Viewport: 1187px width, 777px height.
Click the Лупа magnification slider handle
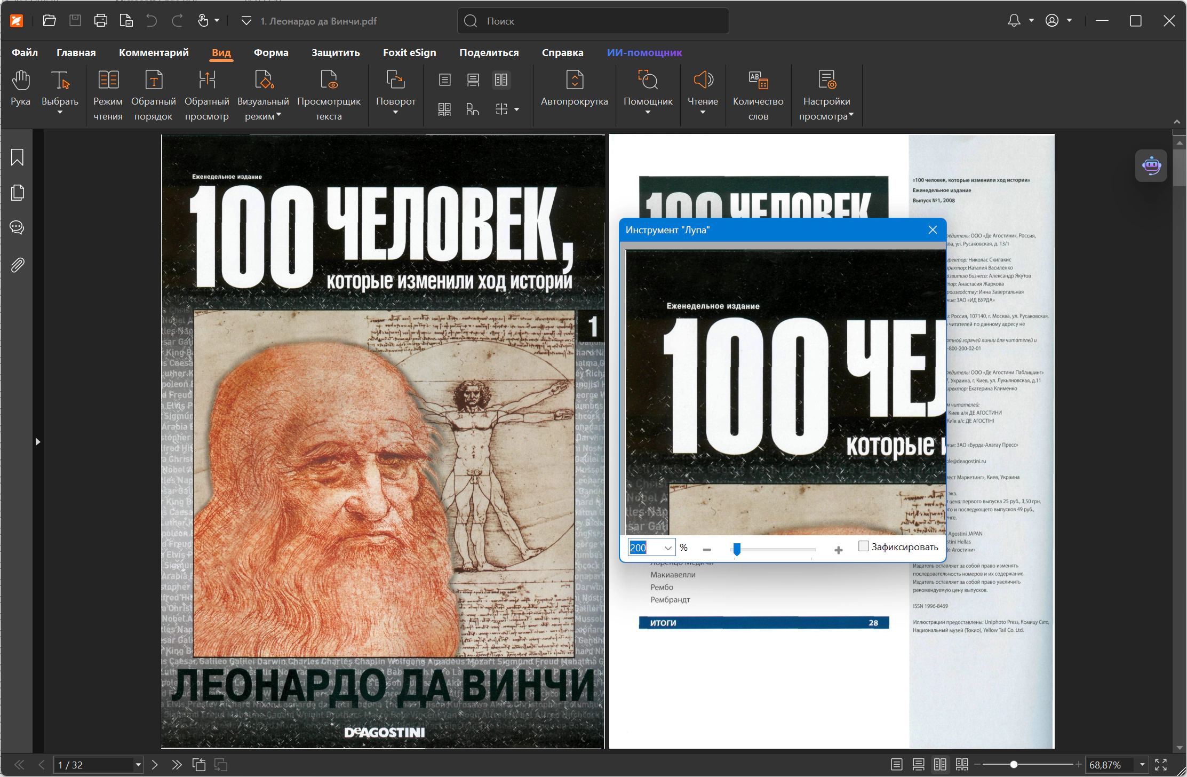pos(737,549)
